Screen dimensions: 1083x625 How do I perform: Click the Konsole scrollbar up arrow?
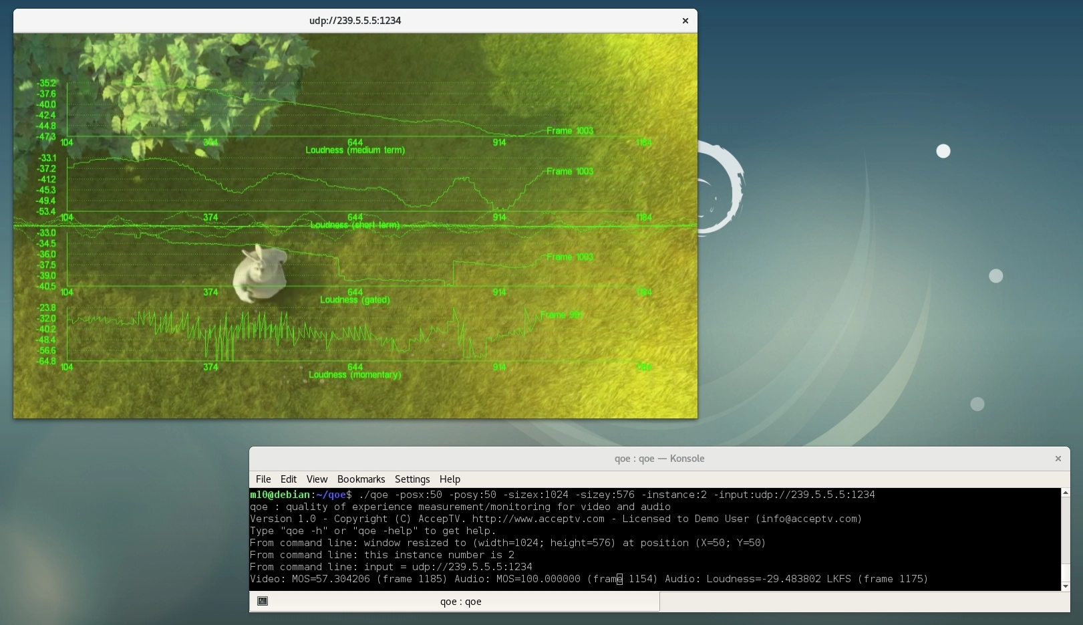click(1065, 493)
